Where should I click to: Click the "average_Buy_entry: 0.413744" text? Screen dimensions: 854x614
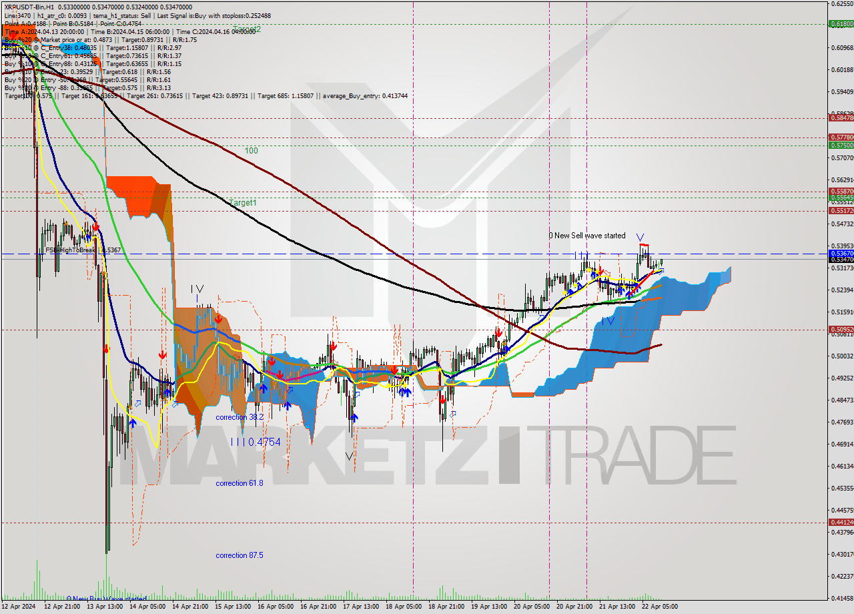pyautogui.click(x=365, y=96)
